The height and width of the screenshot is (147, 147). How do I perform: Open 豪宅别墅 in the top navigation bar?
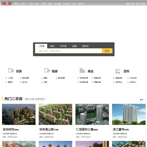[58, 4]
